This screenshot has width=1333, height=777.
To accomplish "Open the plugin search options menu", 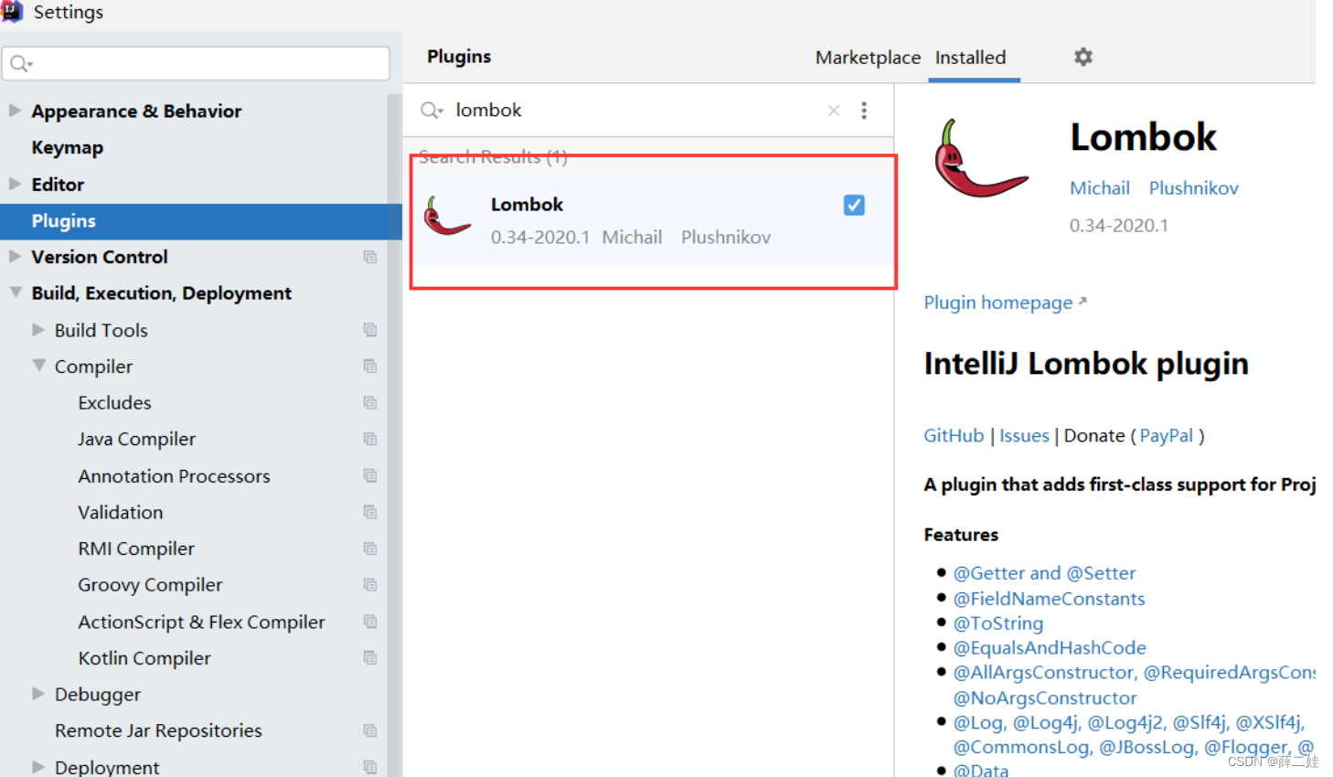I will tap(864, 111).
